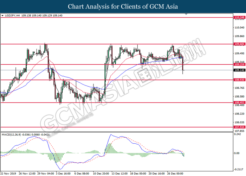Click the 3 Dec 16:00 time label
The height and width of the screenshot is (176, 246).
[63, 174]
